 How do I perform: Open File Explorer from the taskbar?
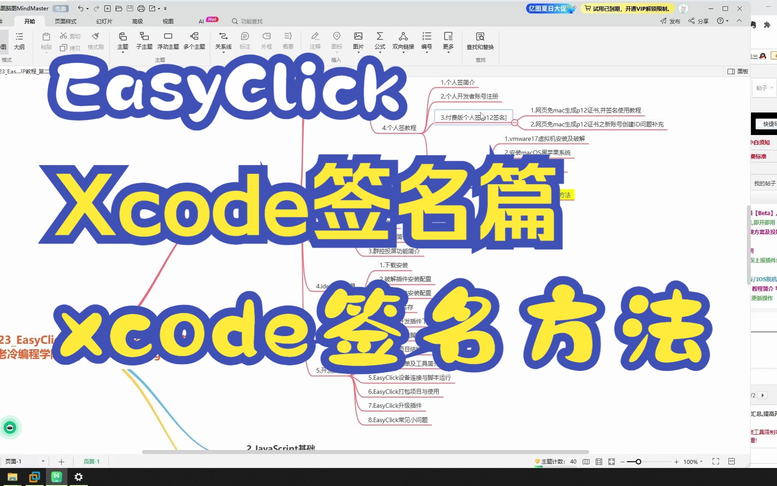tap(13, 477)
